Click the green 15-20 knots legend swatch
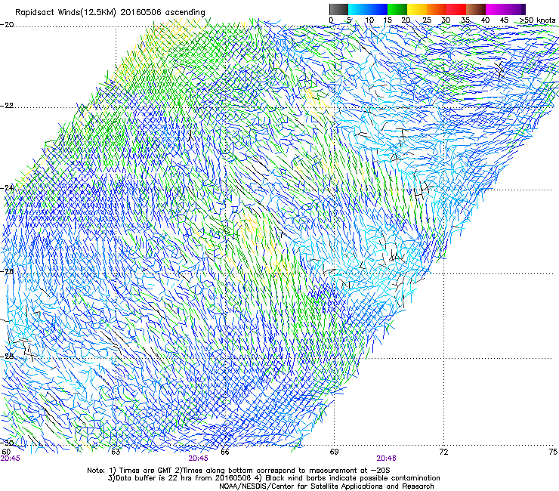The width and height of the screenshot is (559, 491). 397,9
